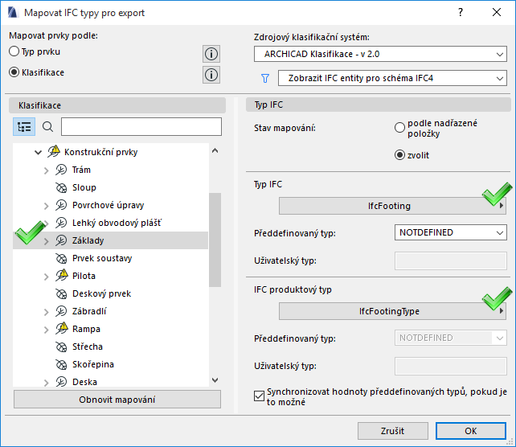
Task: Click the classification tree scrollbar thumb
Action: tap(215, 239)
